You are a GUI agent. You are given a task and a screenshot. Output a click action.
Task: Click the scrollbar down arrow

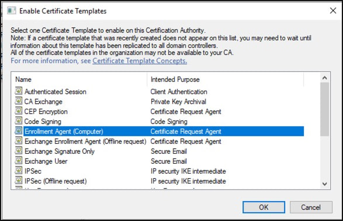(325, 184)
